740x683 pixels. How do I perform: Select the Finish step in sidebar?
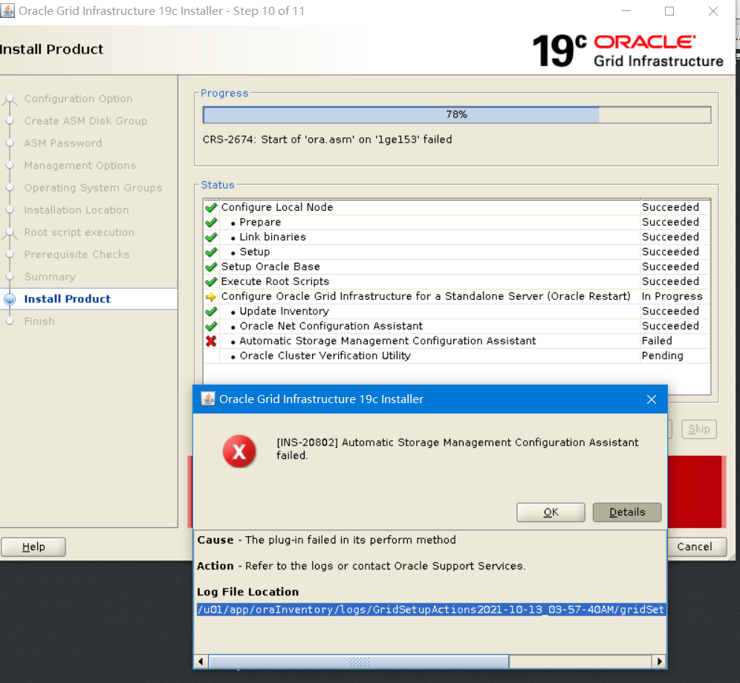pyautogui.click(x=39, y=321)
